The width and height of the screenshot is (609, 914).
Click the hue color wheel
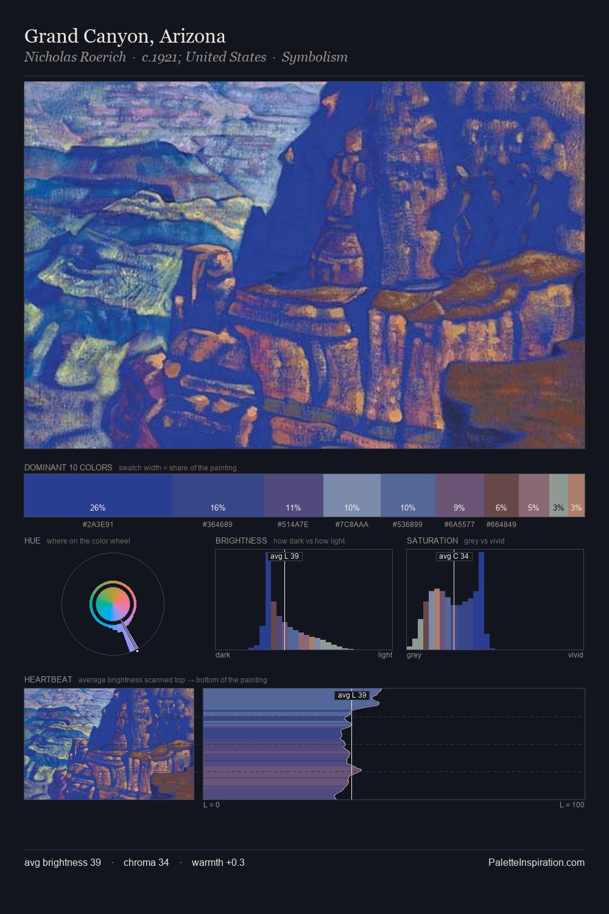pos(113,604)
